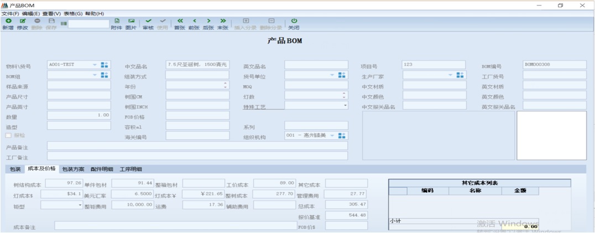This screenshot has width=595, height=233.
Task: Open the 文件(F) menu
Action: click(x=11, y=14)
